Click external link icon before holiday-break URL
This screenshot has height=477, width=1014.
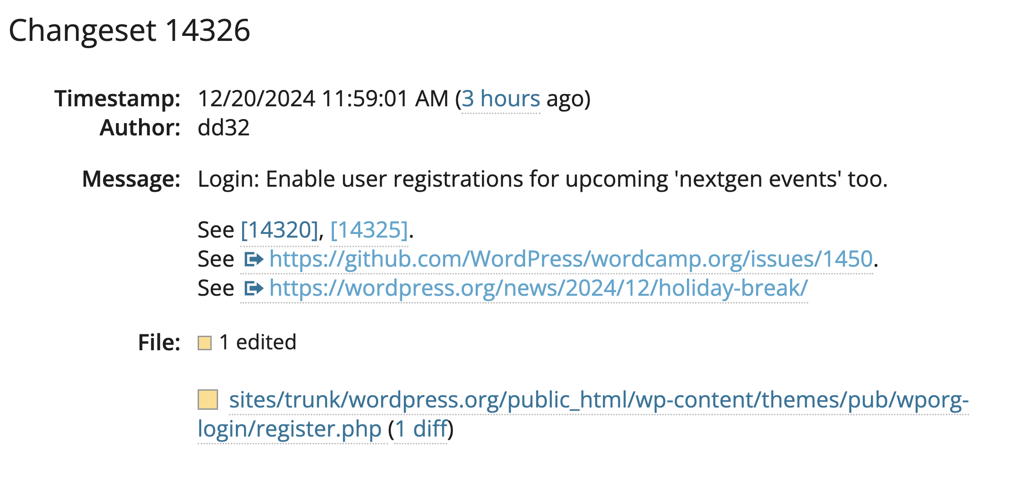(253, 288)
